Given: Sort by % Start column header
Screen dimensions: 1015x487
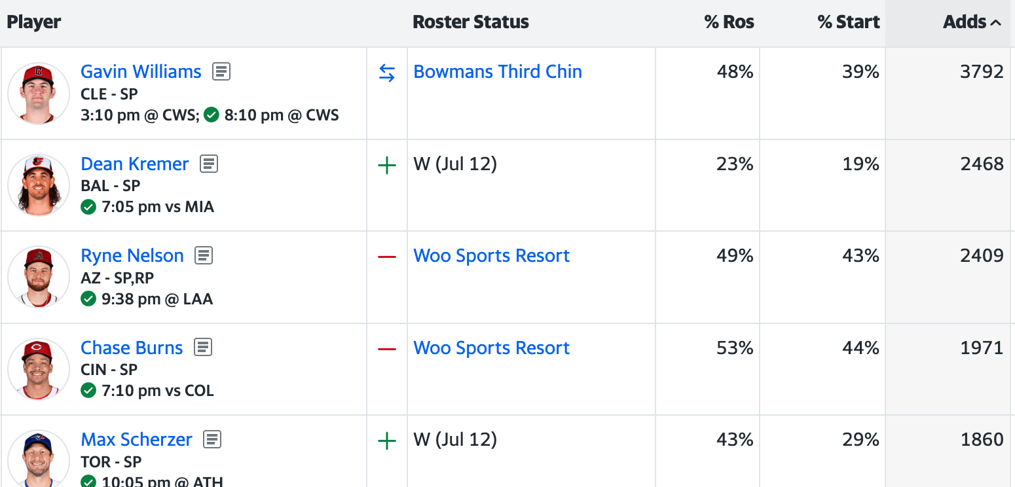Looking at the screenshot, I should (x=848, y=22).
